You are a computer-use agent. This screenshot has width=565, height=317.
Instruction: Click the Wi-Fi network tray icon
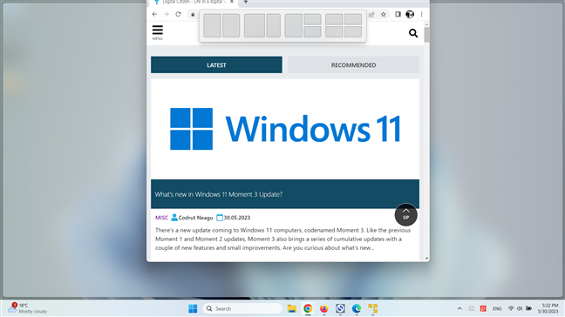click(511, 308)
